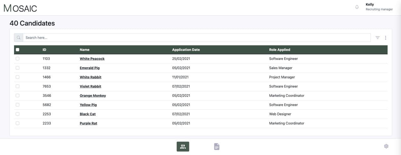Open the notifications bell

tap(357, 7)
